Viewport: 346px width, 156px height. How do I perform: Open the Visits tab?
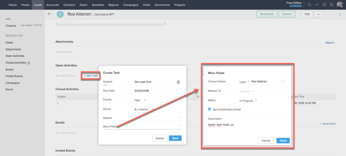(x=147, y=5)
